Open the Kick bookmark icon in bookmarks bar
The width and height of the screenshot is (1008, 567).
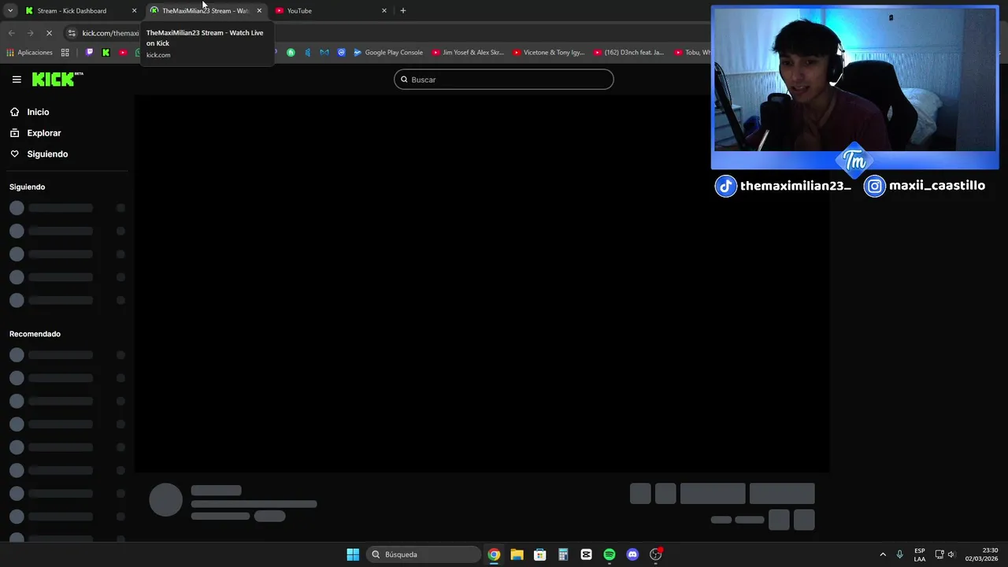point(106,53)
